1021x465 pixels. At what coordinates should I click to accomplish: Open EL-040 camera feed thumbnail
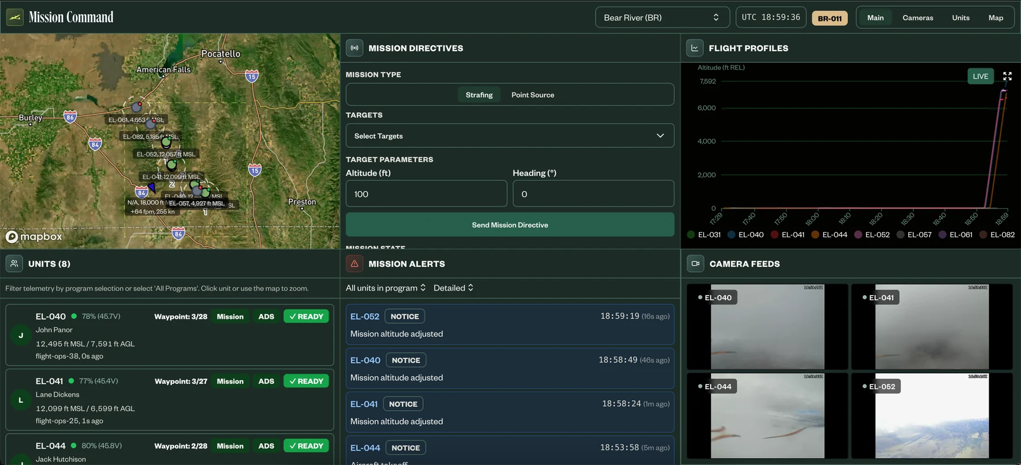(767, 327)
